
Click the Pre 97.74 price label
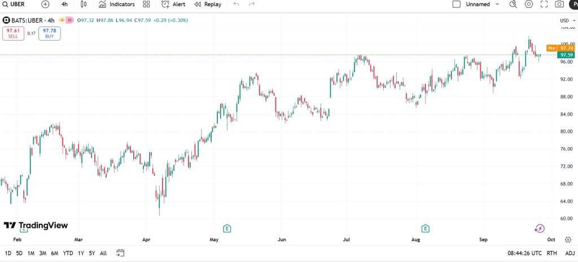point(562,48)
